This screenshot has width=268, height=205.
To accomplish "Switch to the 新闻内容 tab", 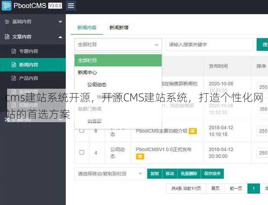I will point(87,28).
